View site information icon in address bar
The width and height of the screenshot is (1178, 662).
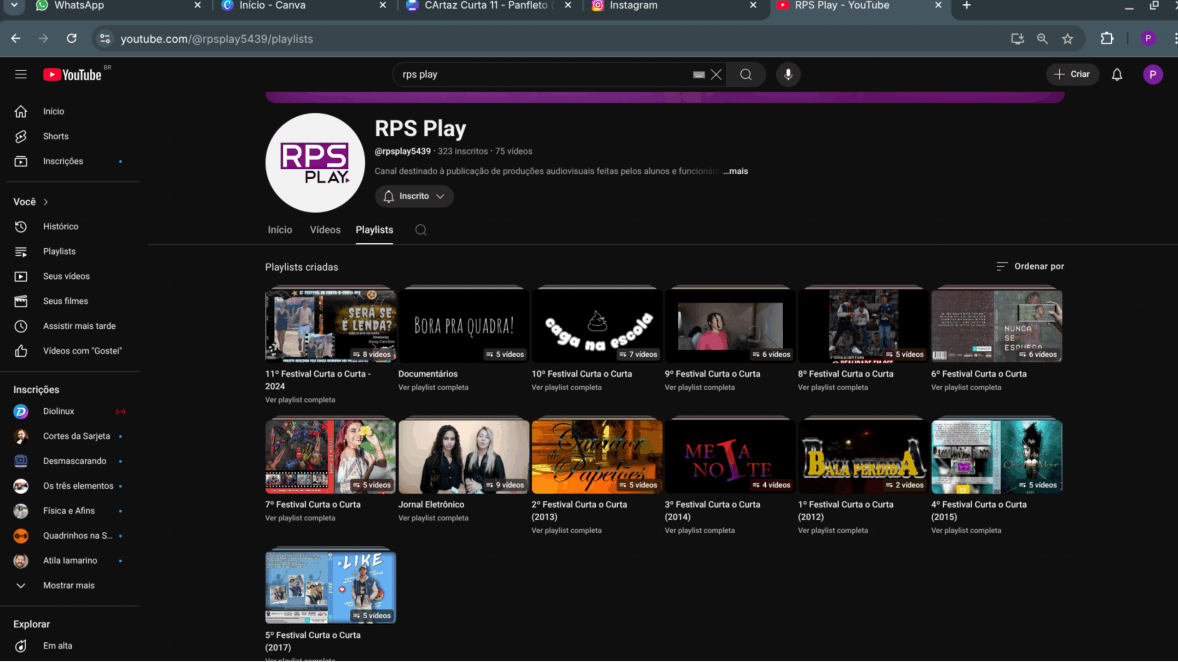point(105,39)
